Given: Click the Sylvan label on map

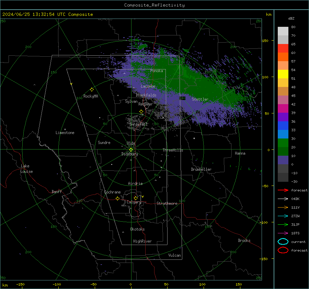Looking at the screenshot, I should pyautogui.click(x=131, y=101).
